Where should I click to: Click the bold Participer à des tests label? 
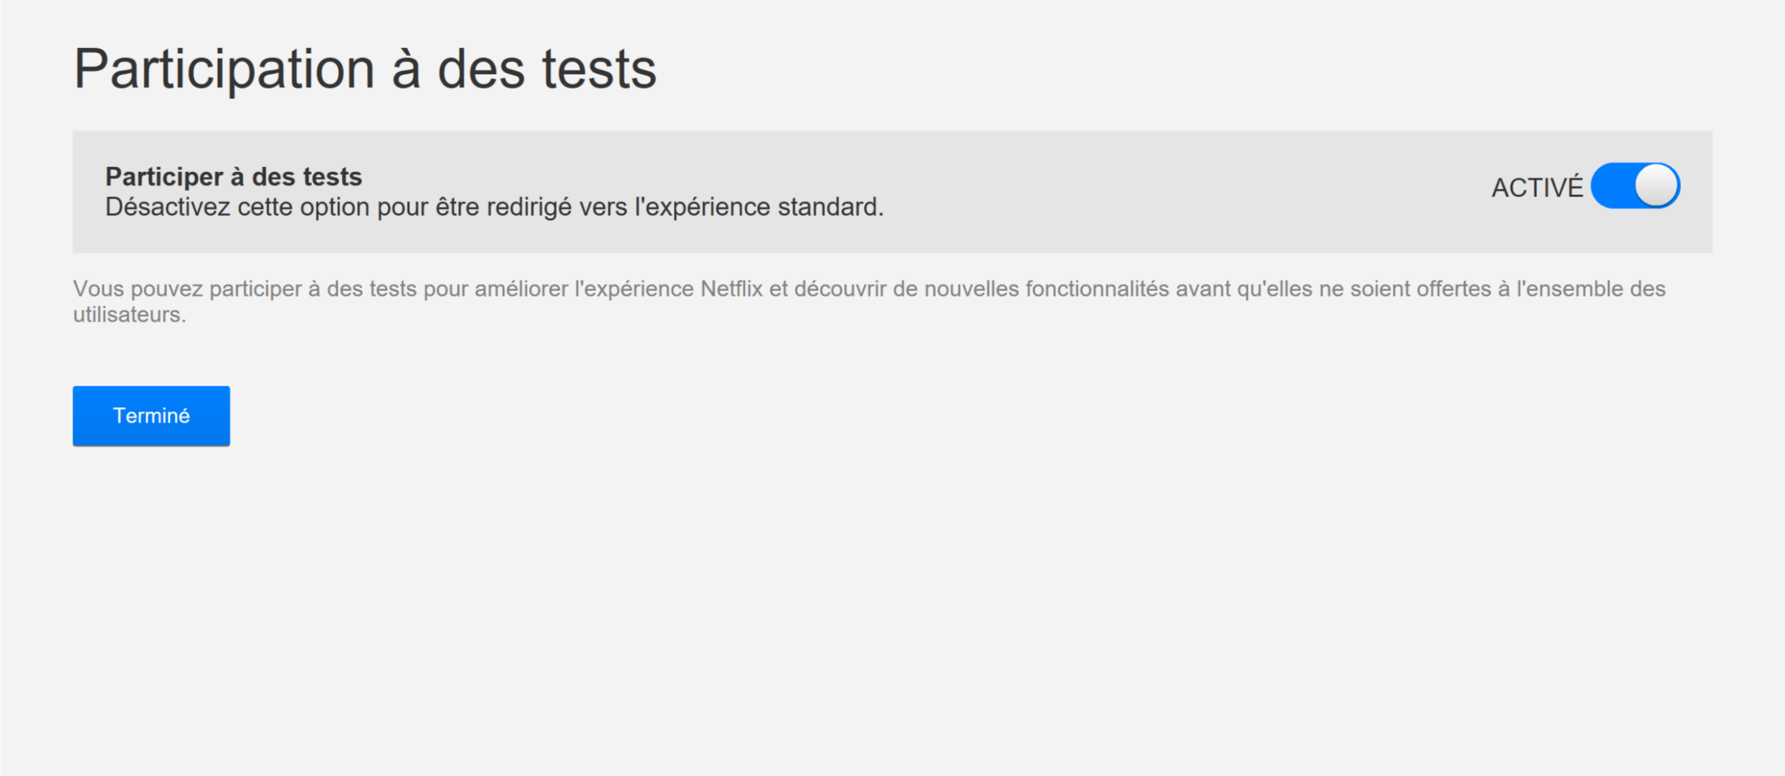pyautogui.click(x=234, y=176)
